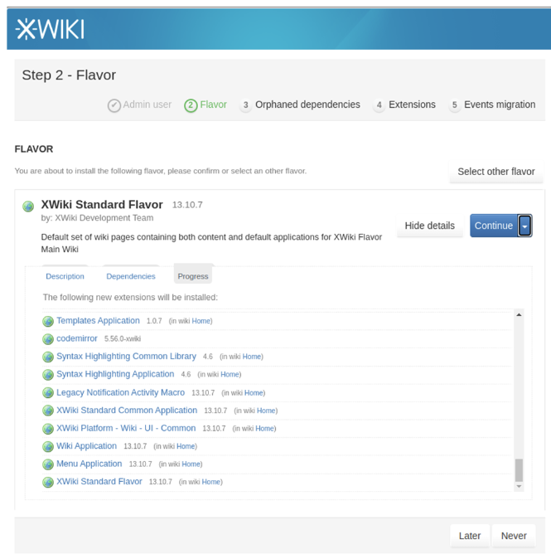Click globe icon next to codemirror
This screenshot has width=551, height=559.
[48, 339]
